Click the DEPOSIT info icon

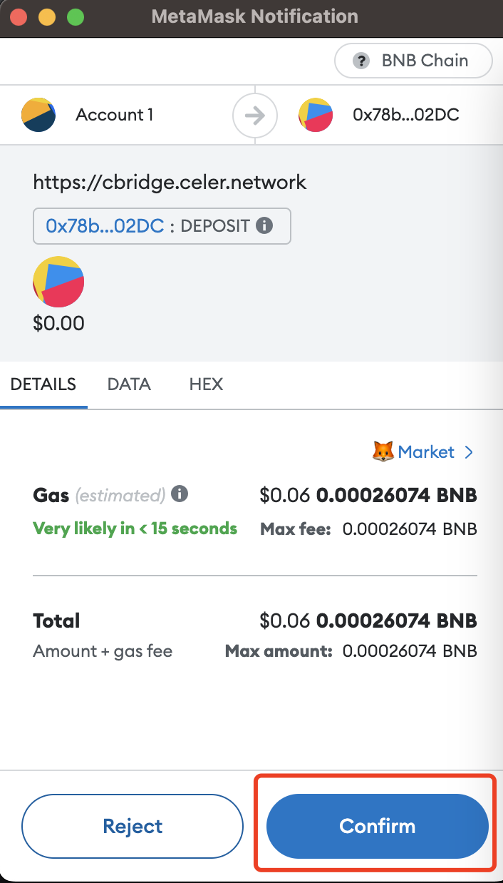[264, 226]
